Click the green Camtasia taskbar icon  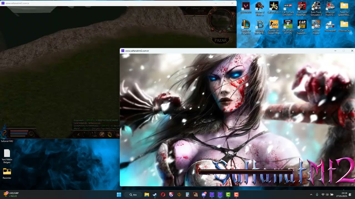[228, 195]
